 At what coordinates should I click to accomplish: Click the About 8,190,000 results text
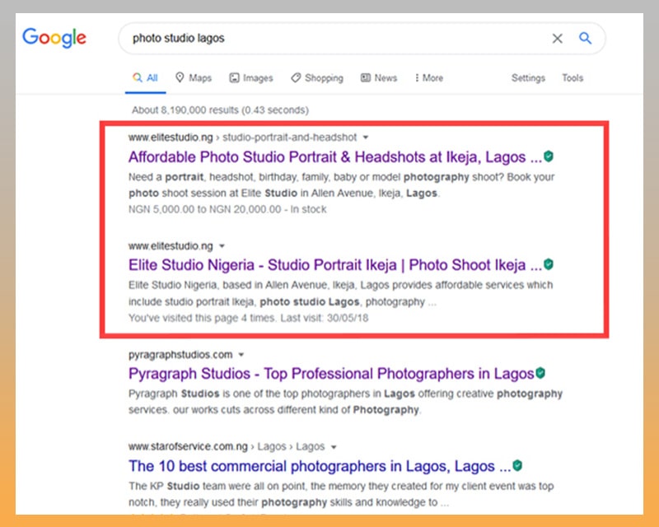coord(220,110)
